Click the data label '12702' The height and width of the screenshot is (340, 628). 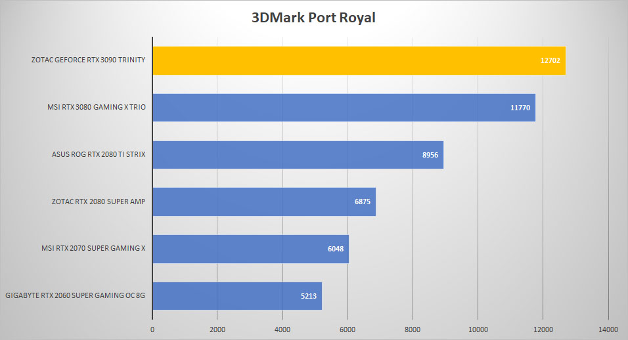click(550, 60)
